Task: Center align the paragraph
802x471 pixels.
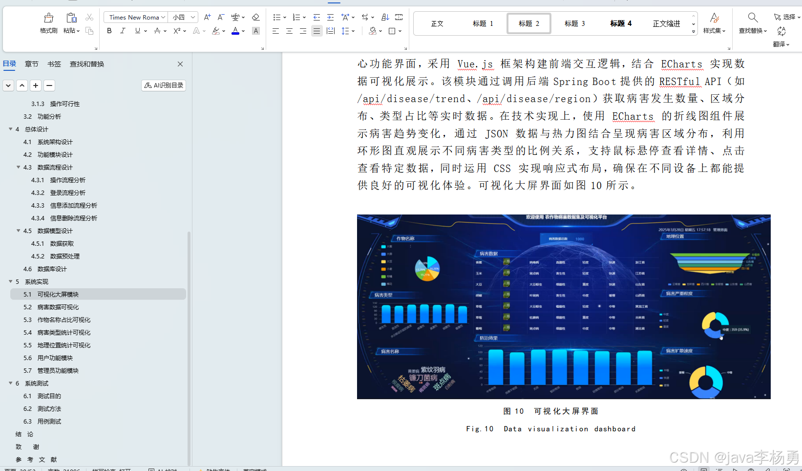Action: click(x=289, y=31)
